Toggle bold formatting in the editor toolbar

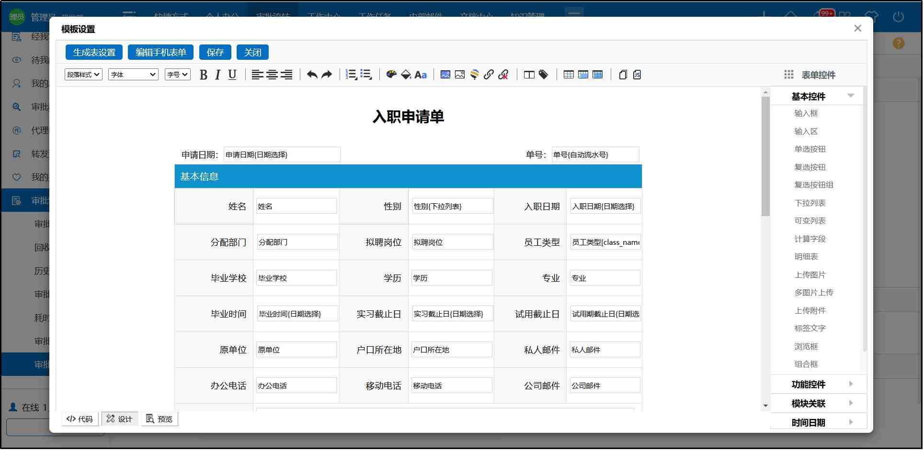(x=204, y=75)
